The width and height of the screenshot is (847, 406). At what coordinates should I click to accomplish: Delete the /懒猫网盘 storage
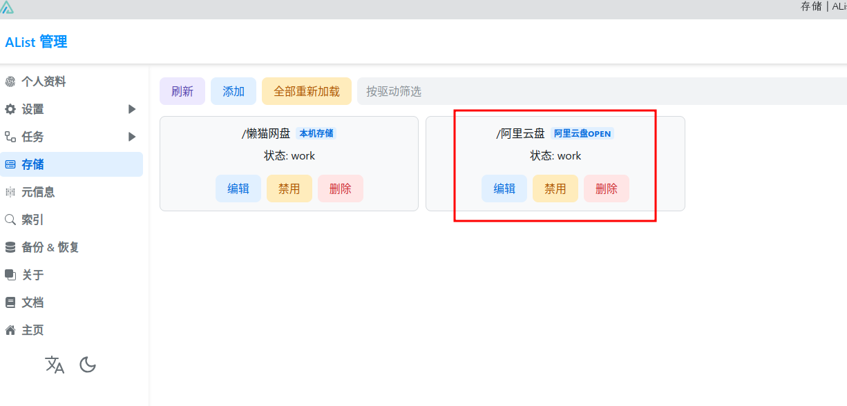click(x=341, y=188)
